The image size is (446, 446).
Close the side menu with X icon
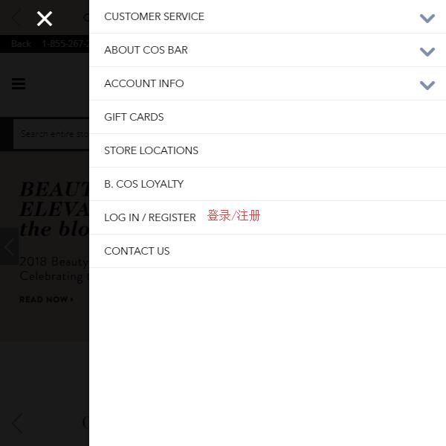[45, 19]
